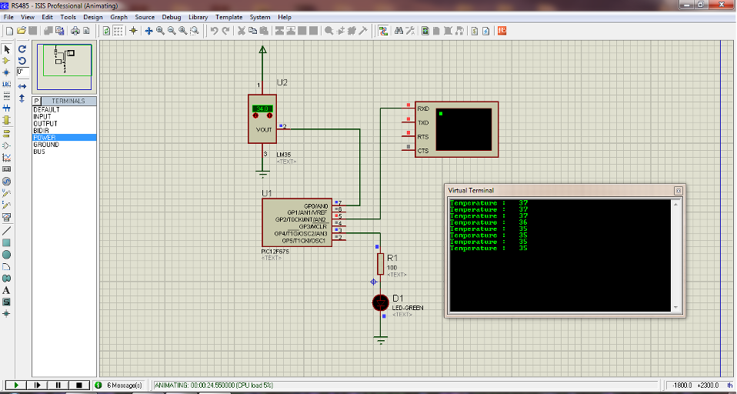Click the Redraw Display icon
The width and height of the screenshot is (737, 394).
click(x=107, y=31)
